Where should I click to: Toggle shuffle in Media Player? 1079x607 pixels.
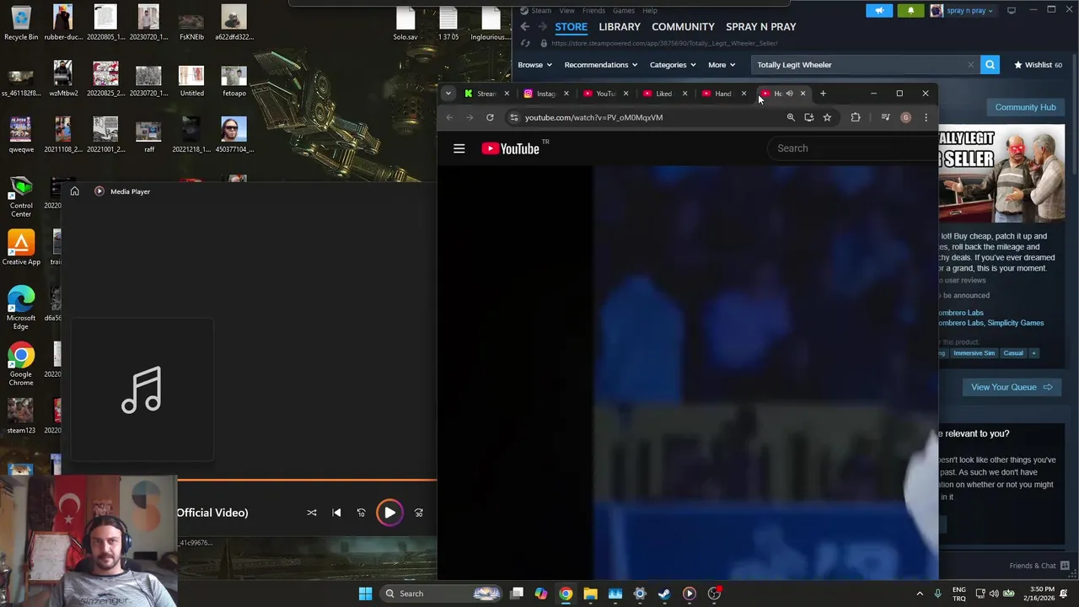tap(312, 513)
